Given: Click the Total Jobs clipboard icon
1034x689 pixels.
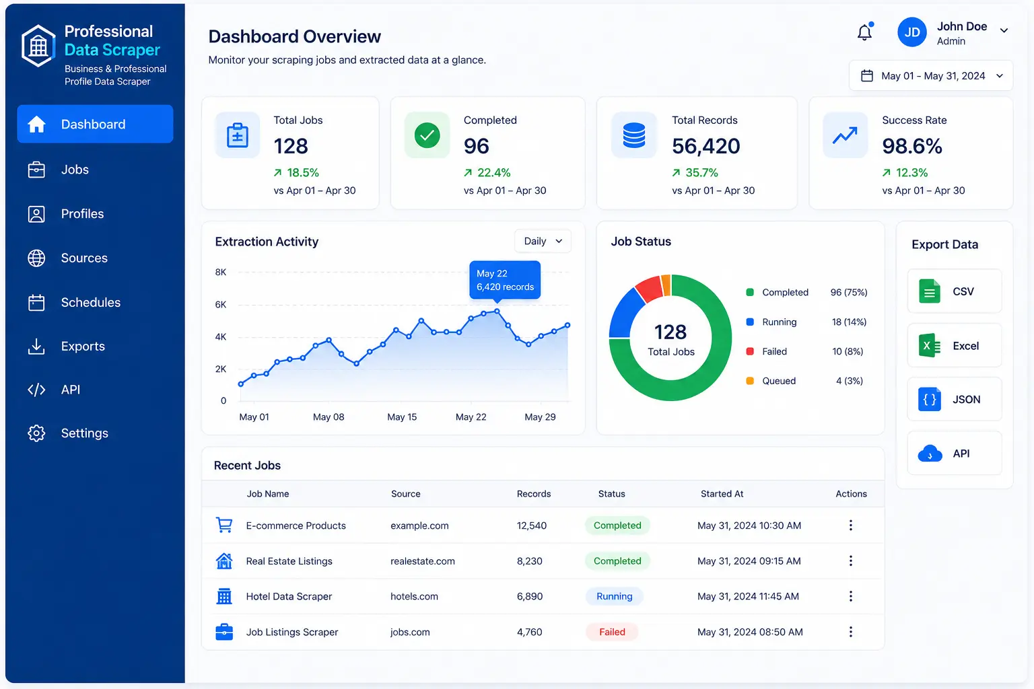Looking at the screenshot, I should [x=238, y=135].
